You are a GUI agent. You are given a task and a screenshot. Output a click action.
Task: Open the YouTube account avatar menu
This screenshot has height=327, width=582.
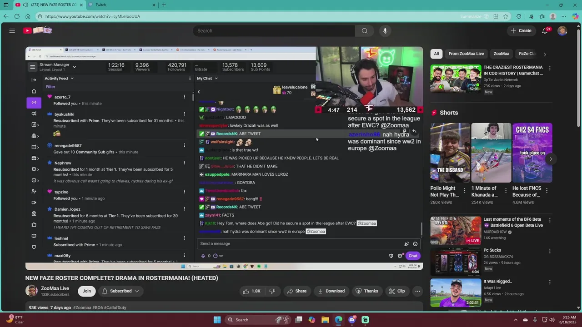point(562,30)
